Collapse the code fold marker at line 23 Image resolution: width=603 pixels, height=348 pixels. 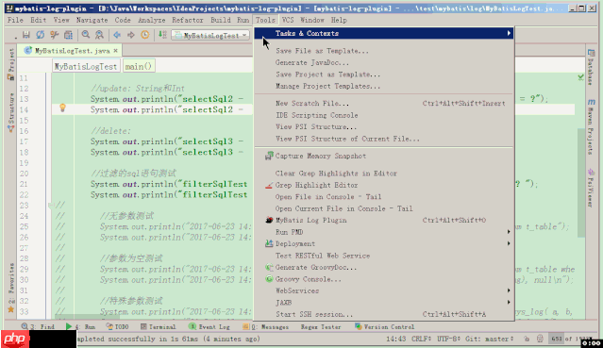(x=51, y=206)
